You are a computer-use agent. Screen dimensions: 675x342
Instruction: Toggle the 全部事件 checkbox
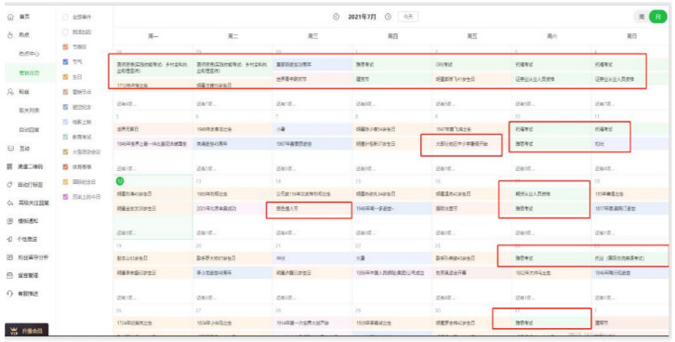[x=65, y=17]
